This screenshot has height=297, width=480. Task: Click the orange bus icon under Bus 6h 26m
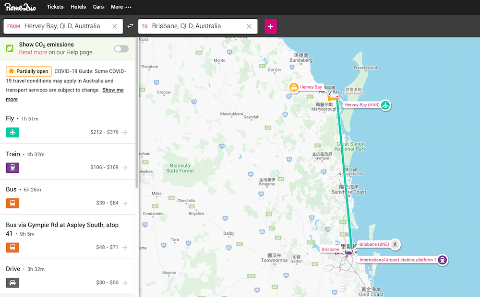point(12,203)
